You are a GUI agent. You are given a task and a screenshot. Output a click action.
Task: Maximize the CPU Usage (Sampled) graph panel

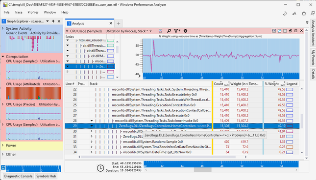click(296, 31)
